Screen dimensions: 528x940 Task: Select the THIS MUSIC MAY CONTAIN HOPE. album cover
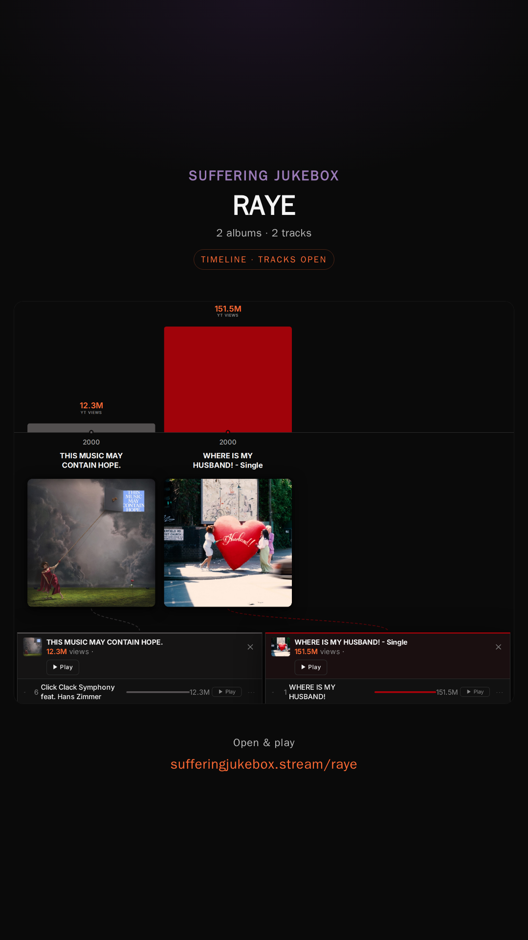tap(91, 543)
